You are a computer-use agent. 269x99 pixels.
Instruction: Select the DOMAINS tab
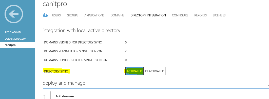(118, 15)
